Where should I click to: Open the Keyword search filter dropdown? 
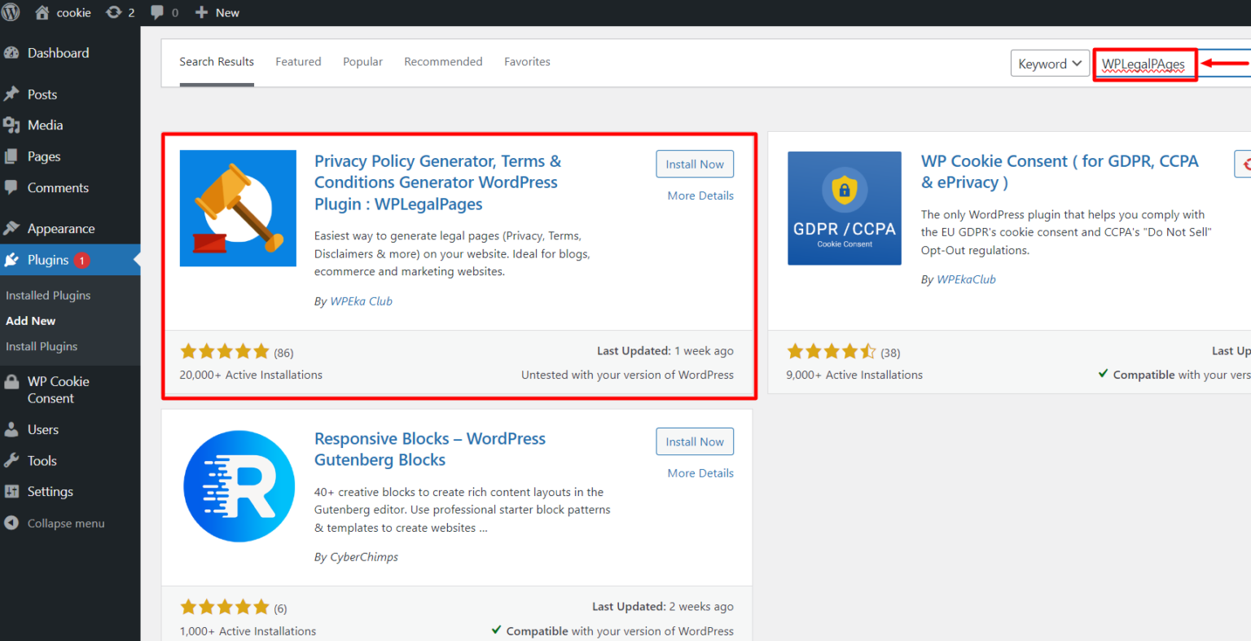coord(1050,63)
